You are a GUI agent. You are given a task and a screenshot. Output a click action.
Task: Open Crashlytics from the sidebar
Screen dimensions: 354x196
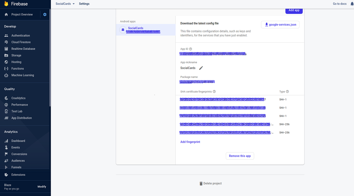pos(18,98)
